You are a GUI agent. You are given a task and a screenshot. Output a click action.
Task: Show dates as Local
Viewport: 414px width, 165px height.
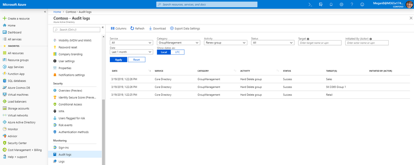tap(164, 52)
